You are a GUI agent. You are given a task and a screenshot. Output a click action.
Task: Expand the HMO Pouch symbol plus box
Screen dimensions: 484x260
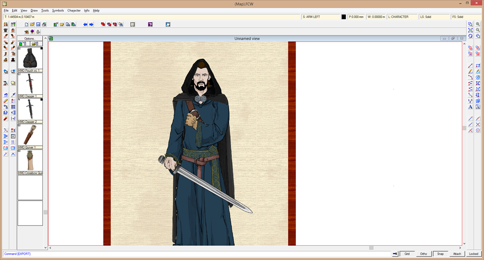[19, 48]
